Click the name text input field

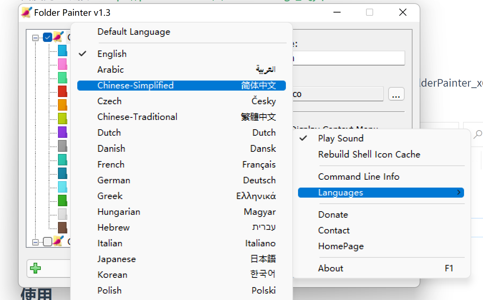tap(348, 58)
